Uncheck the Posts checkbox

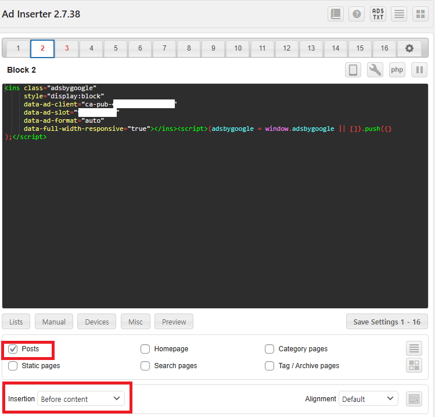pos(13,349)
